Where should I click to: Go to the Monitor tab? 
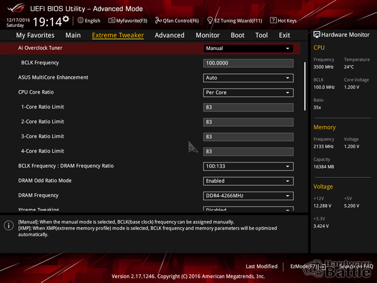pos(207,35)
